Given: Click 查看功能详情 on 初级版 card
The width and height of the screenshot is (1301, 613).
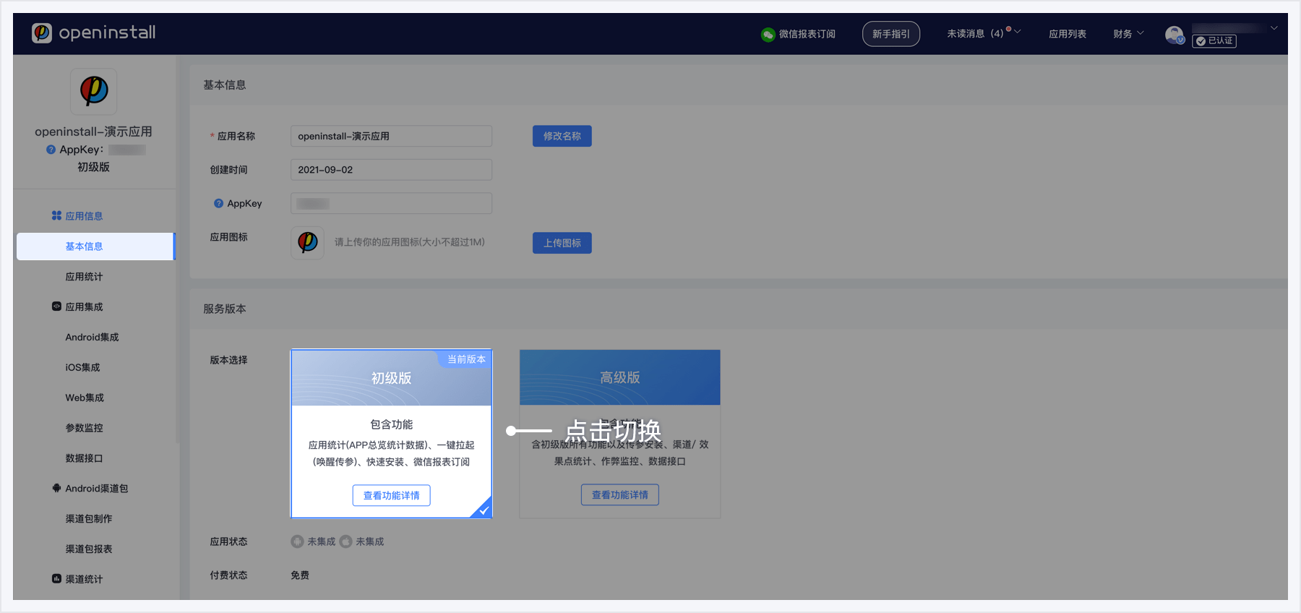Looking at the screenshot, I should click(x=391, y=495).
